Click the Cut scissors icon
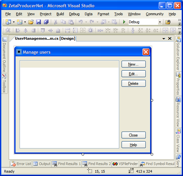 tap(56, 22)
